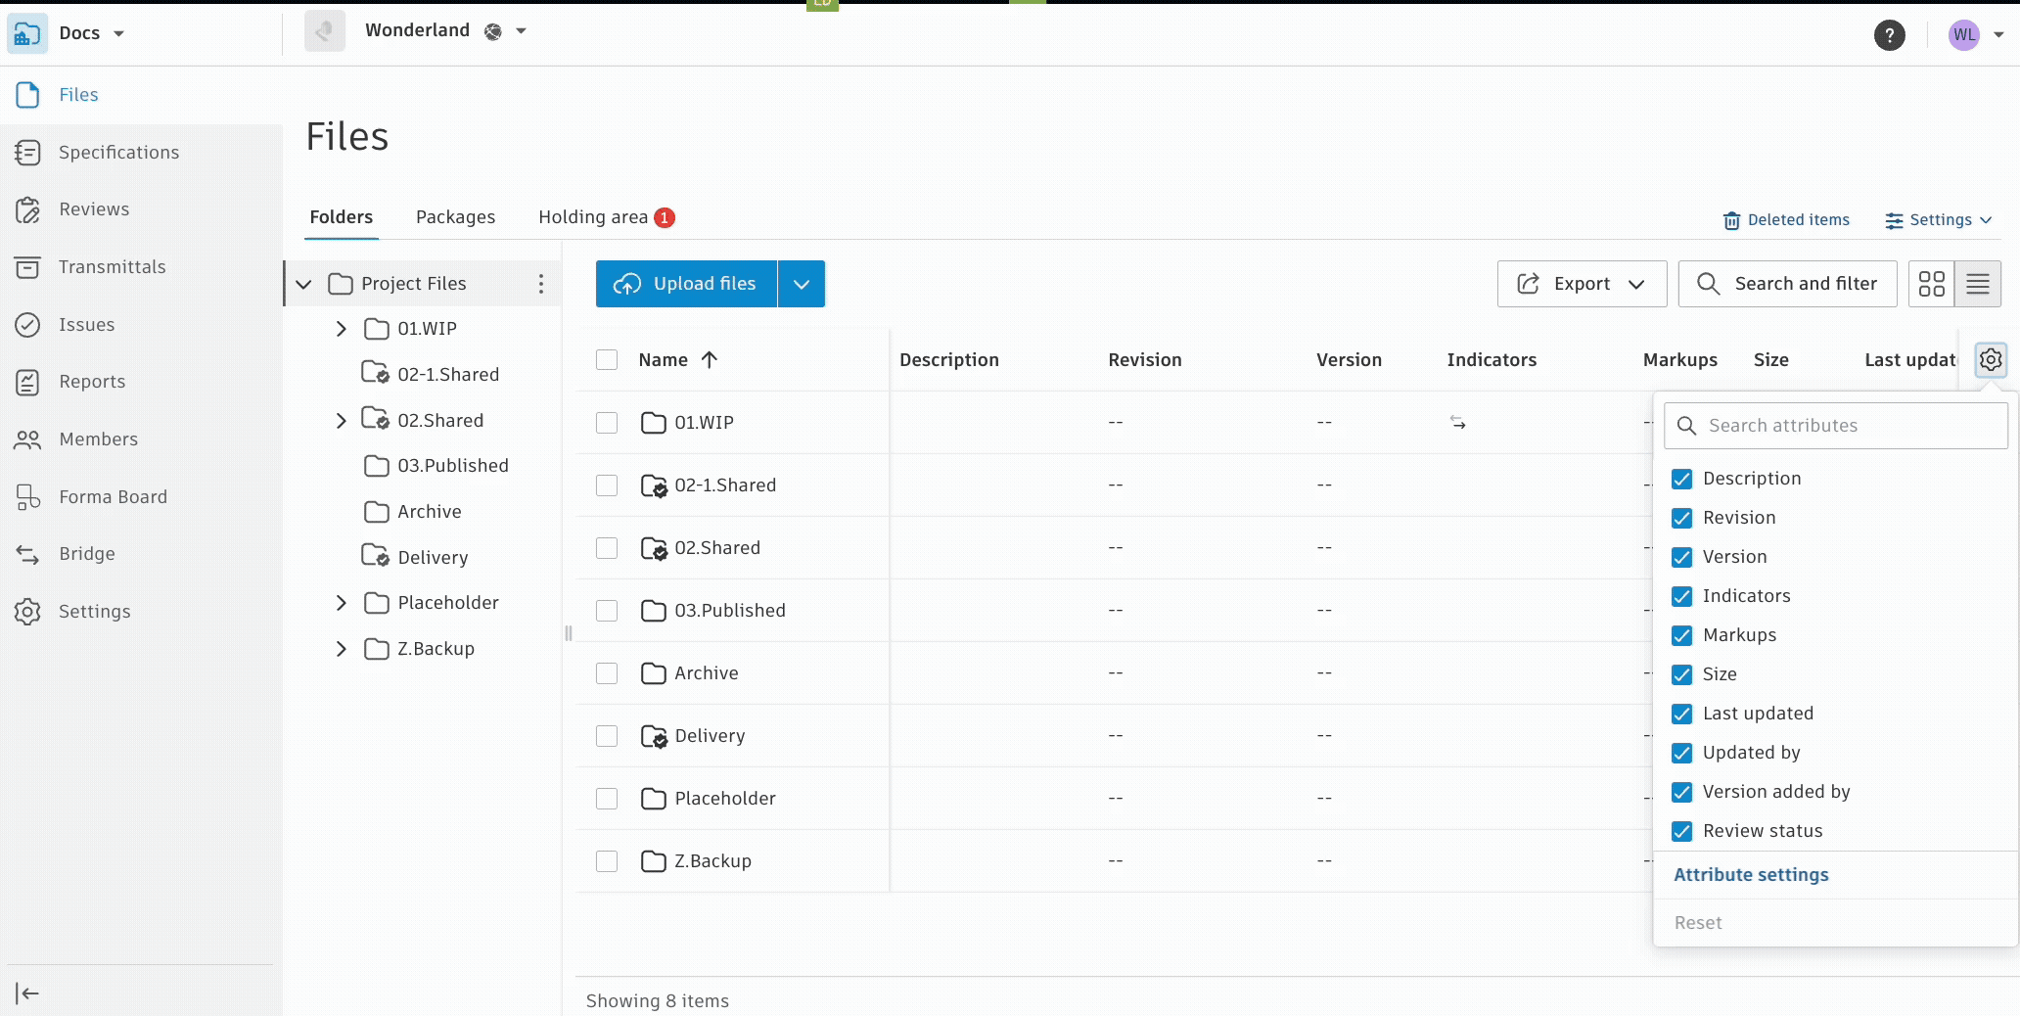Expand the 01.WIP tree folder
Viewport: 2020px width, 1016px height.
click(341, 329)
